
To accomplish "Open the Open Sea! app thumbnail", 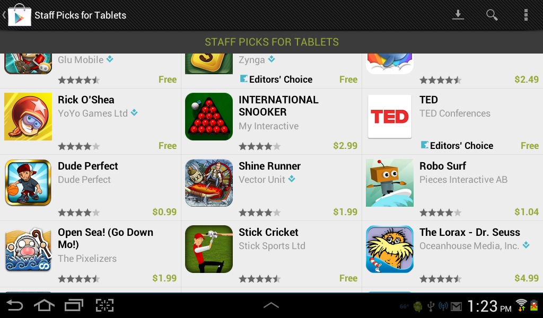I will (28, 249).
